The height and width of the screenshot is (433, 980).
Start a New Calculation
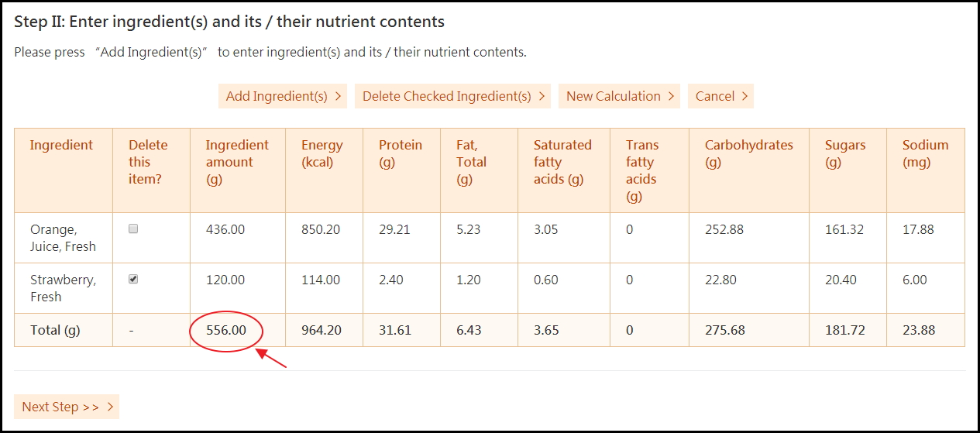pos(619,96)
